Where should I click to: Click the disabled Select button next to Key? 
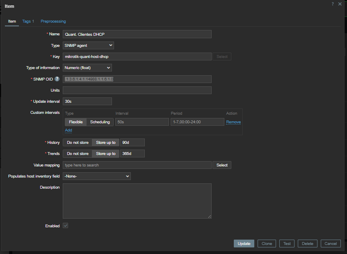tap(222, 57)
